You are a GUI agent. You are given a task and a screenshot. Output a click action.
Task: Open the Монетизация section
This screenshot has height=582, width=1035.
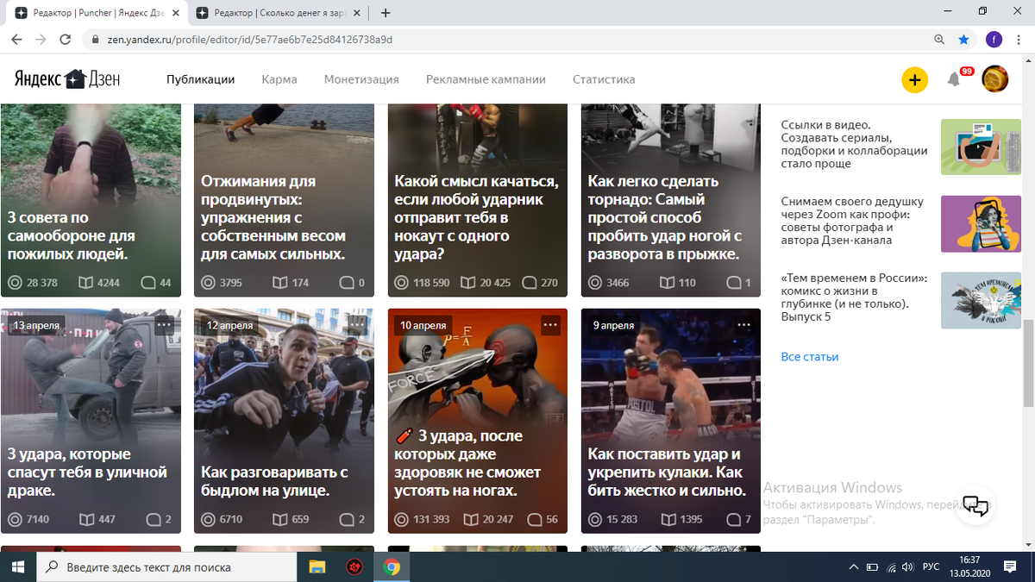[361, 78]
